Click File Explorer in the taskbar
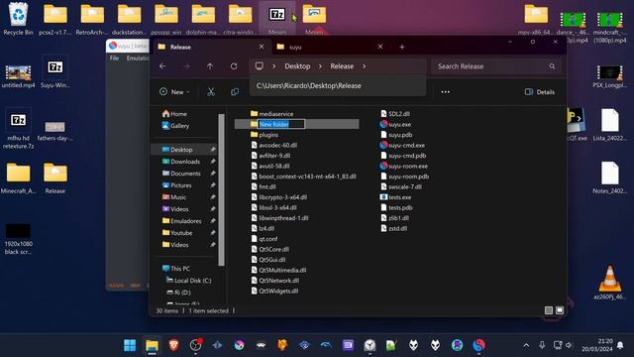The image size is (634, 357). [152, 345]
